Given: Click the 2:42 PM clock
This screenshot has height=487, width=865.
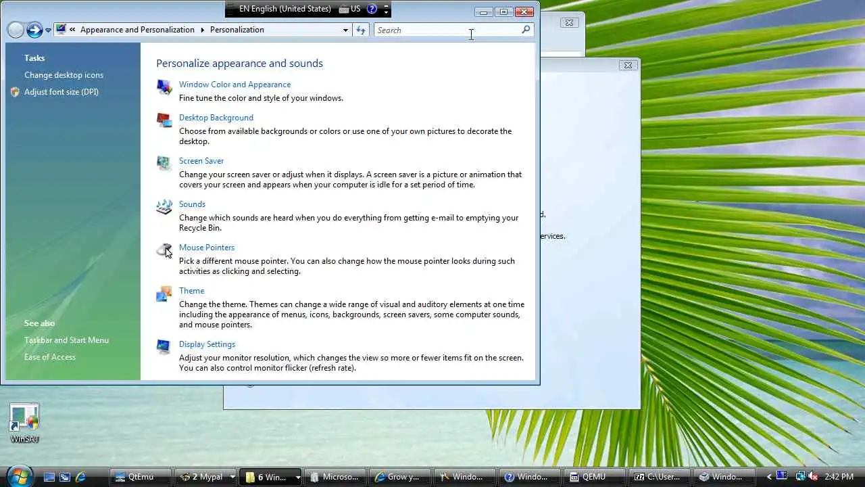Looking at the screenshot, I should tap(839, 477).
